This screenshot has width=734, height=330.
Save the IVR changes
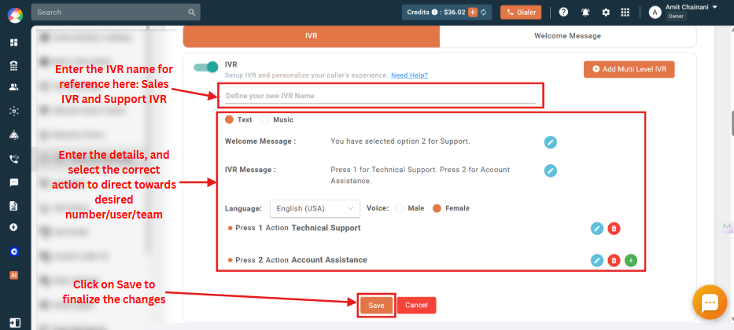pos(376,306)
